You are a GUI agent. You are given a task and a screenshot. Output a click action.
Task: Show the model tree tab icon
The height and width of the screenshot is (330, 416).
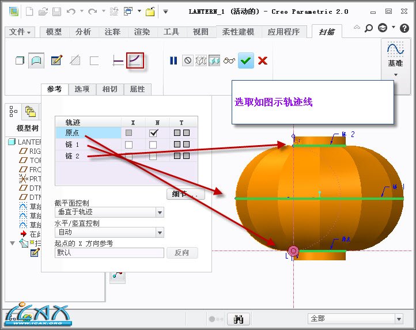pyautogui.click(x=13, y=111)
